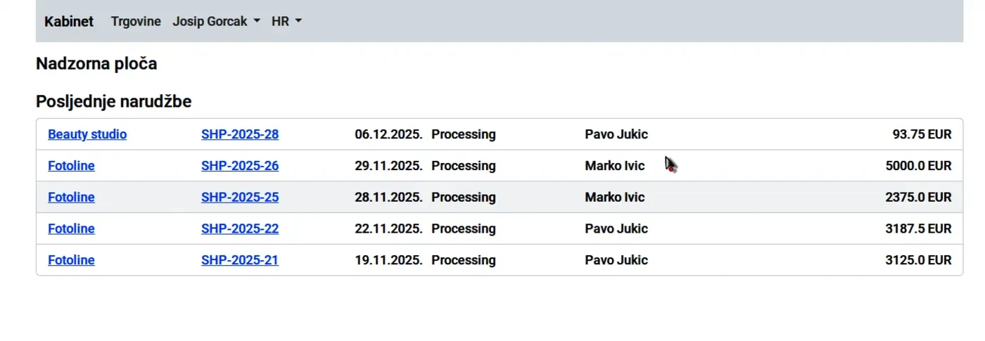The height and width of the screenshot is (341, 985).
Task: Click Fotoline link for order SHP-2025-25
Action: (x=71, y=198)
